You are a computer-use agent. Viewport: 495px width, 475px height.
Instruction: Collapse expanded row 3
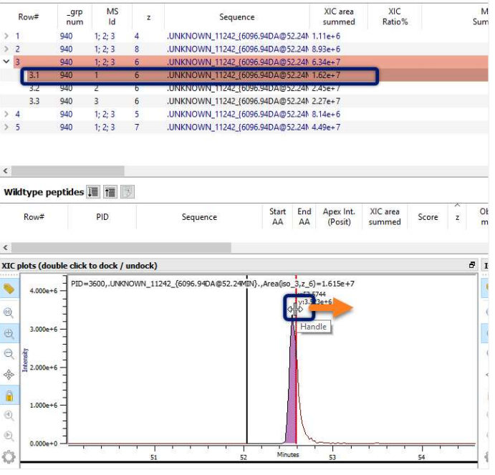(6, 62)
